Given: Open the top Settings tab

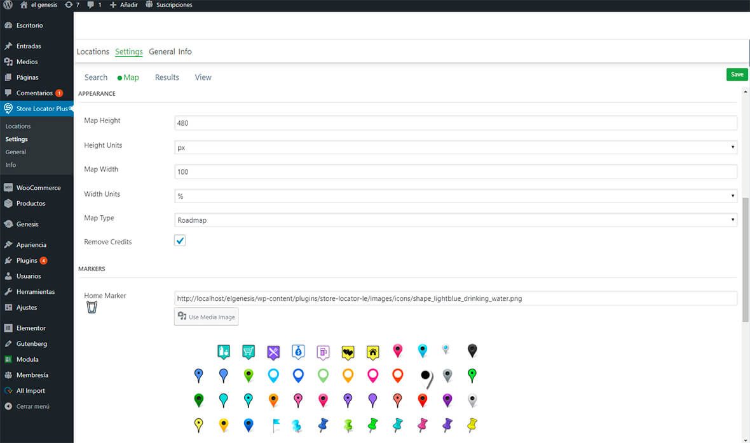Looking at the screenshot, I should (128, 51).
